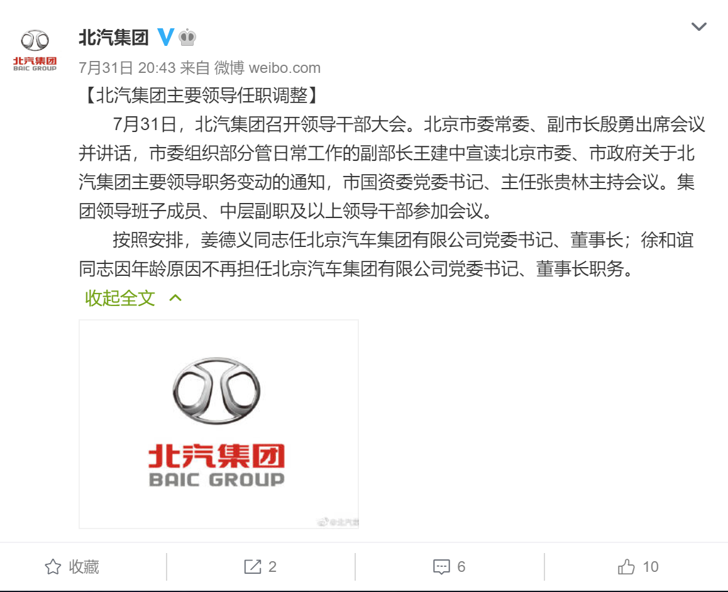
Task: Select the 收藏 label in action bar
Action: (x=84, y=566)
